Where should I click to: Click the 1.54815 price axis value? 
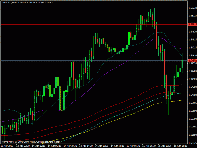193,40
